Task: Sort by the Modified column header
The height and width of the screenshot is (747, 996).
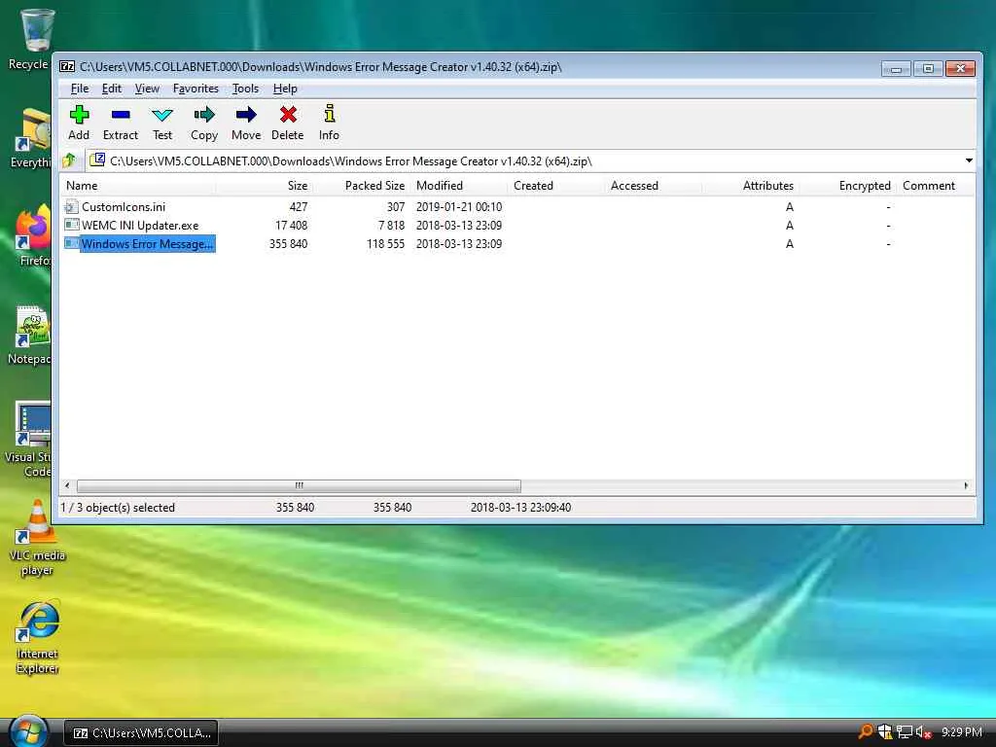Action: coord(460,186)
